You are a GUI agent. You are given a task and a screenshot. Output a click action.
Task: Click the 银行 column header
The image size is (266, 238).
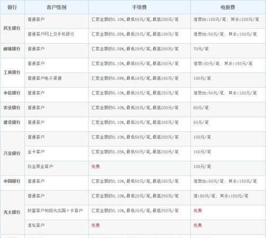[12, 7]
